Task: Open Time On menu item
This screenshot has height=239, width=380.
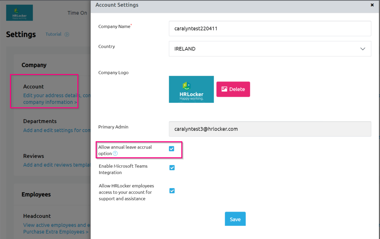Action: pyautogui.click(x=77, y=13)
